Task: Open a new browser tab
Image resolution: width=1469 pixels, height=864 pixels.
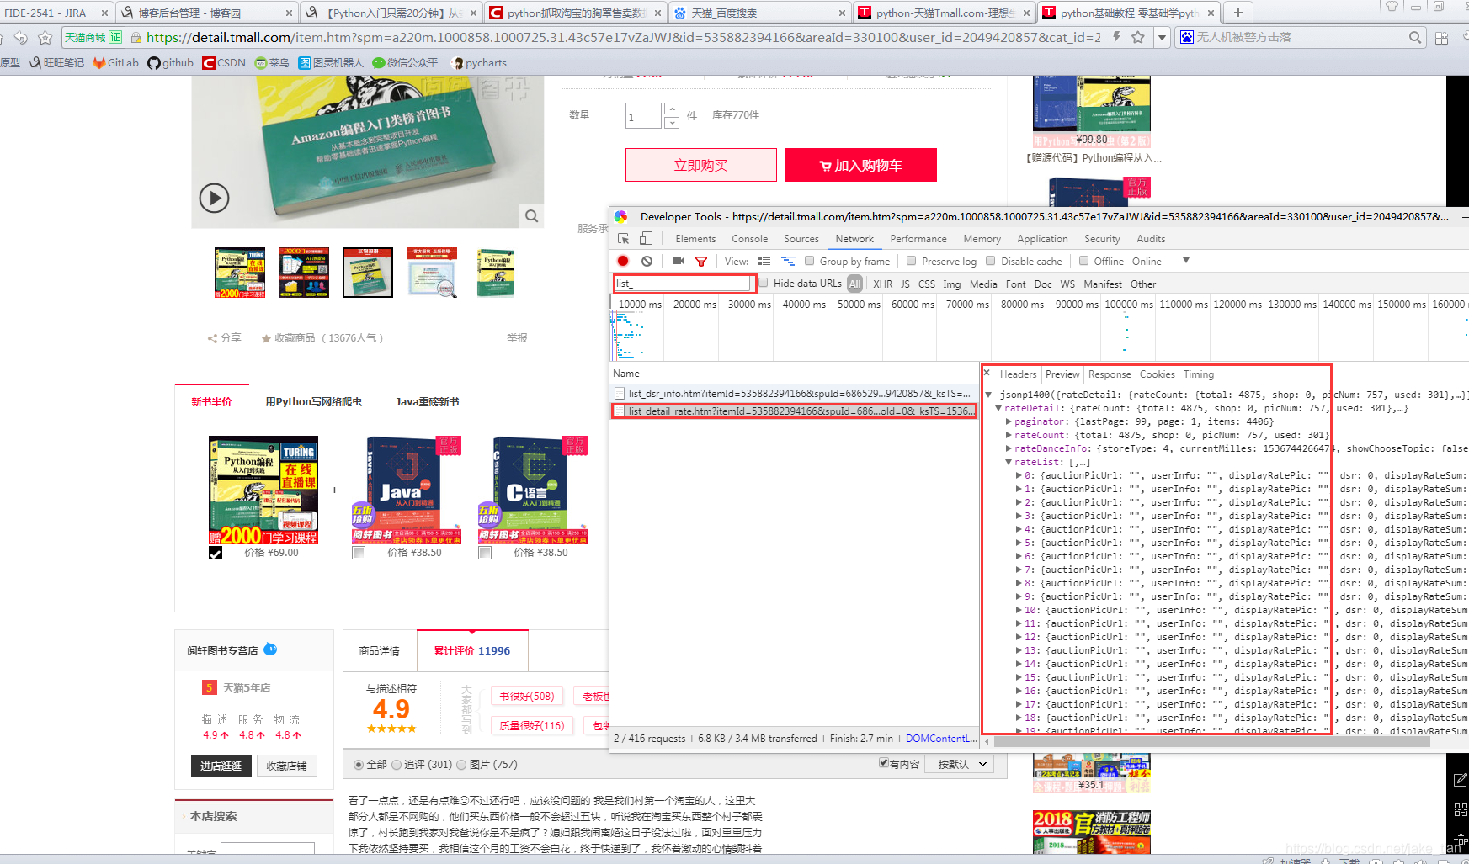Action: pos(1237,13)
